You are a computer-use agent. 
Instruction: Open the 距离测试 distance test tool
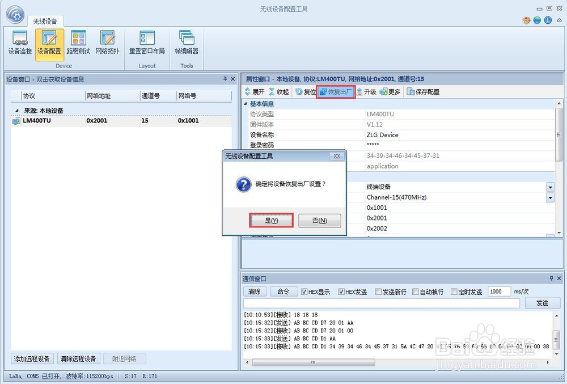click(x=78, y=43)
